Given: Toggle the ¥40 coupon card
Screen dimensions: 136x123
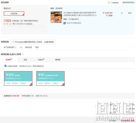Looking at the screenshot, I should click(51, 78).
